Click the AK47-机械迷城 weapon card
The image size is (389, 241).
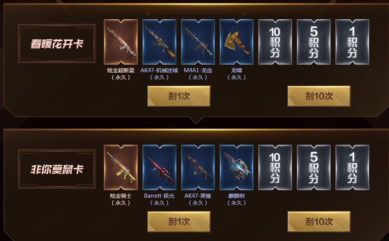[x=159, y=42]
